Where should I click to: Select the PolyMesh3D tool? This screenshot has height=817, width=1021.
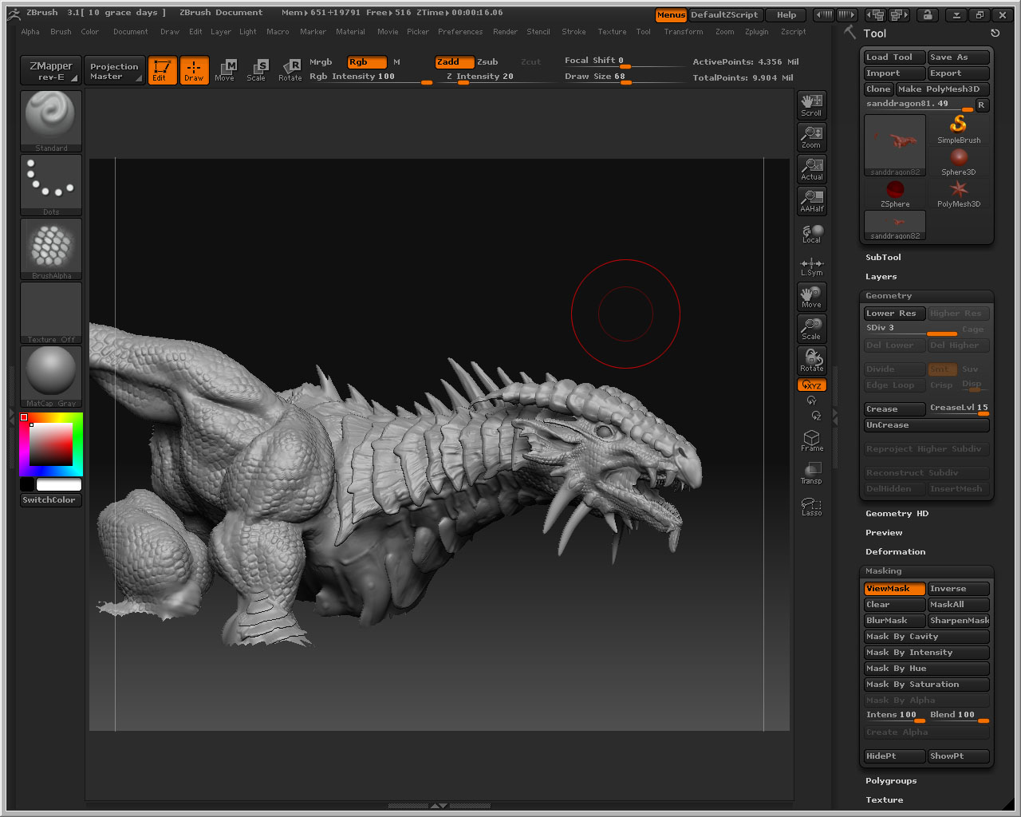pyautogui.click(x=959, y=194)
